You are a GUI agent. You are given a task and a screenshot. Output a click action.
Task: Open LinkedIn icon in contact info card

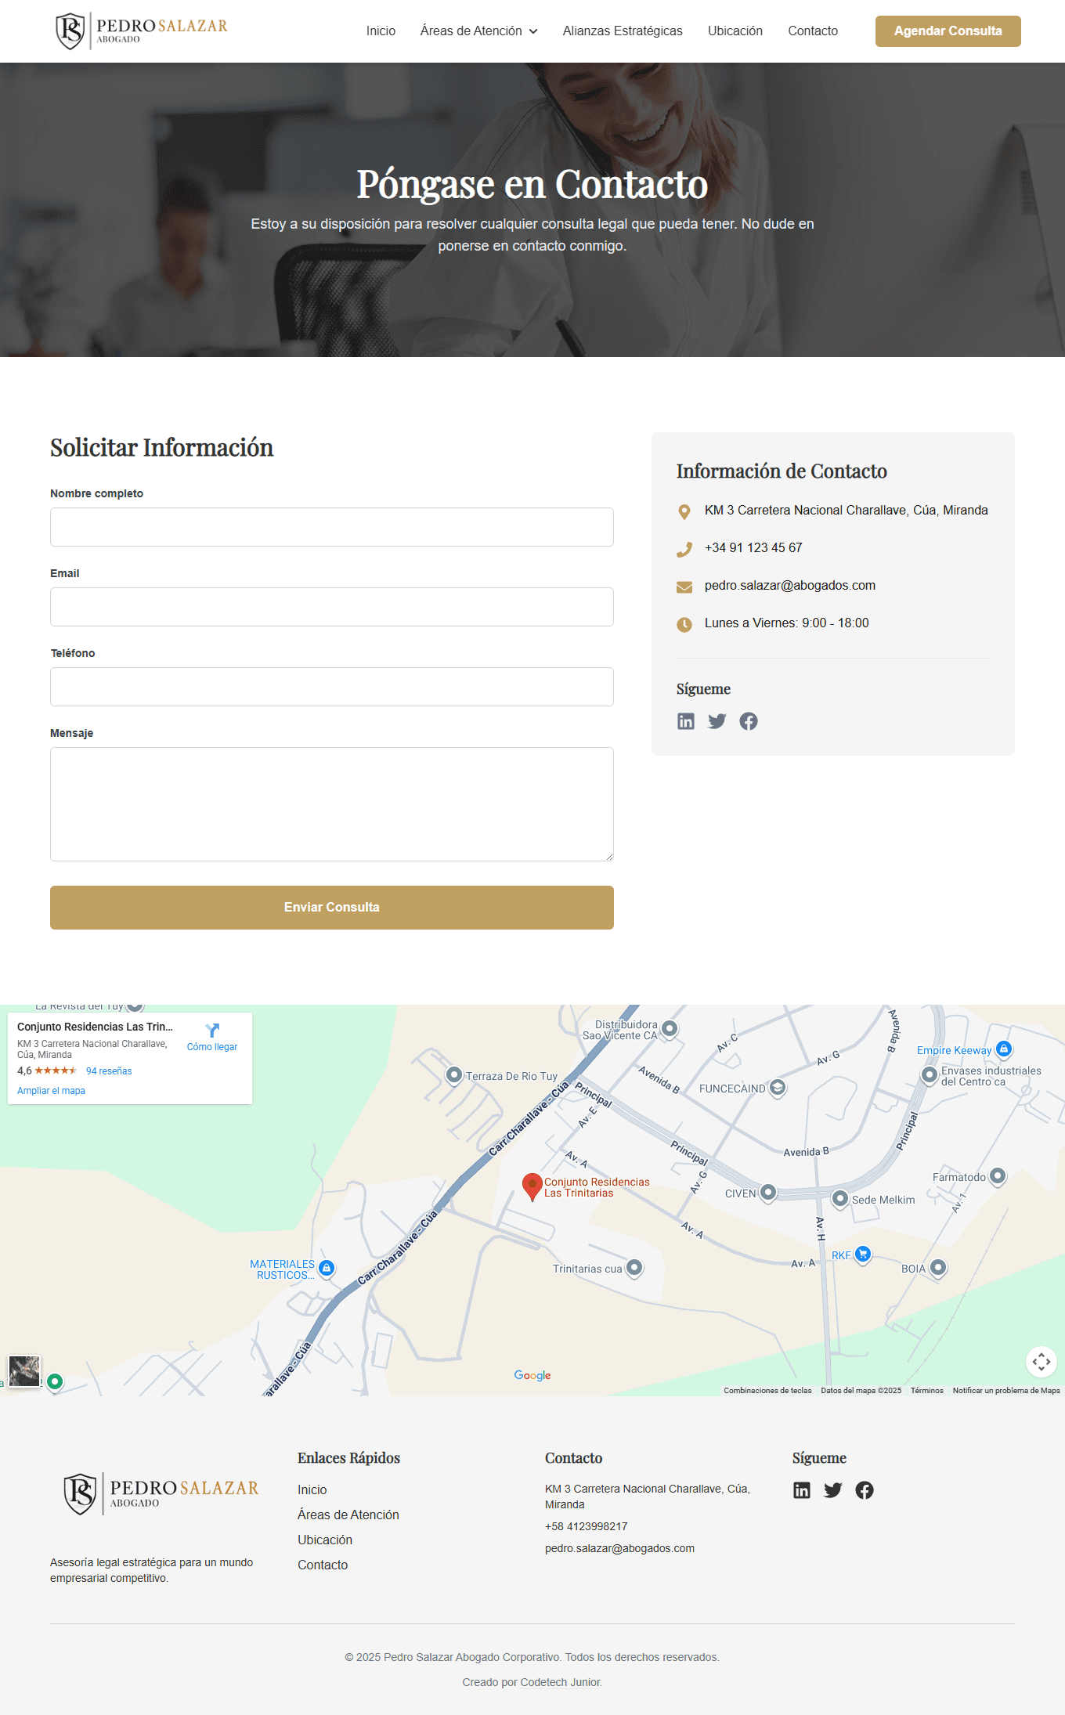(686, 721)
